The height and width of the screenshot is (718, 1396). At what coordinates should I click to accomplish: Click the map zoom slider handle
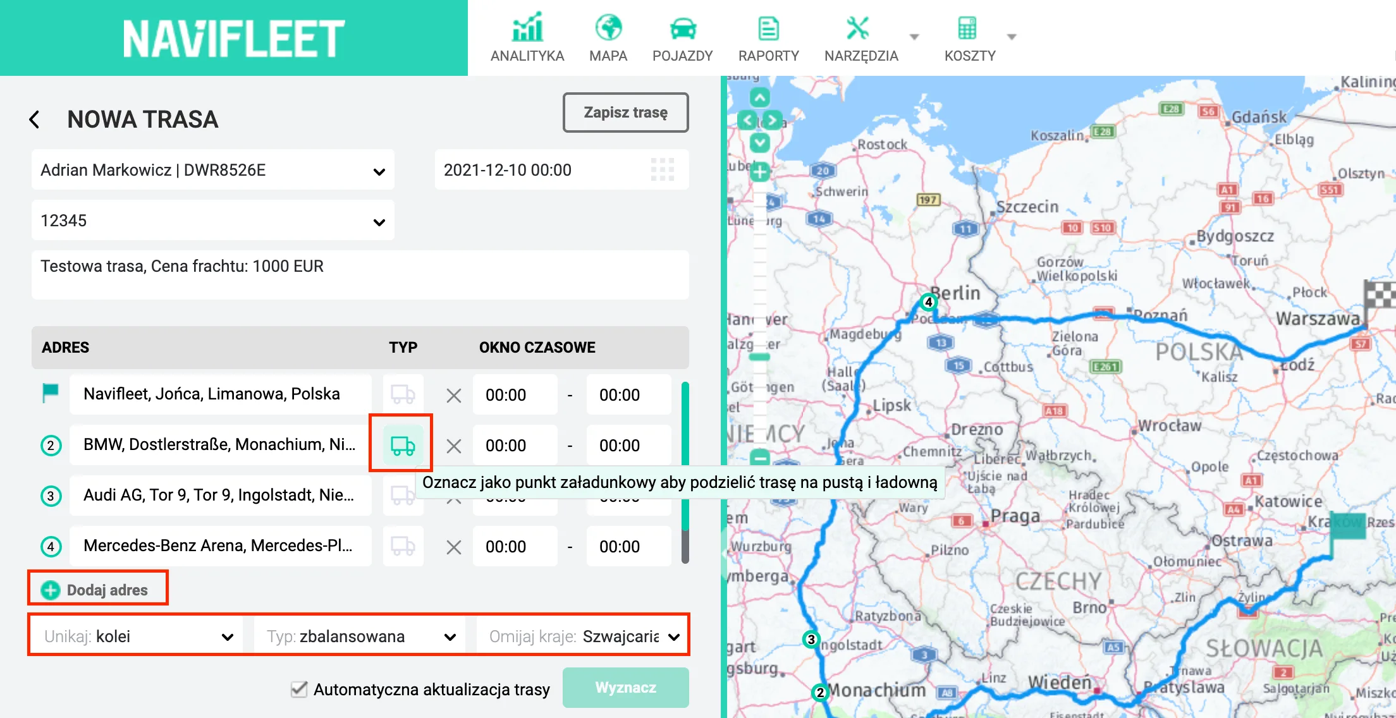coord(759,357)
